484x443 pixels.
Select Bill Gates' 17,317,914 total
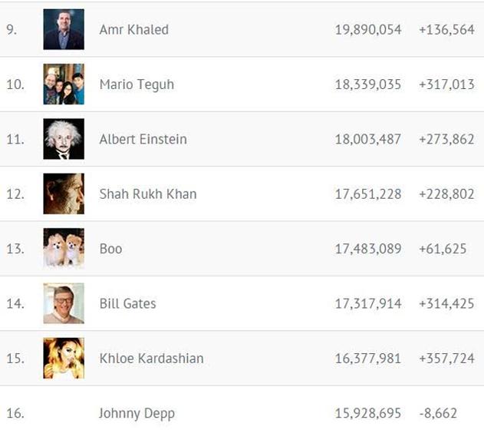(367, 303)
